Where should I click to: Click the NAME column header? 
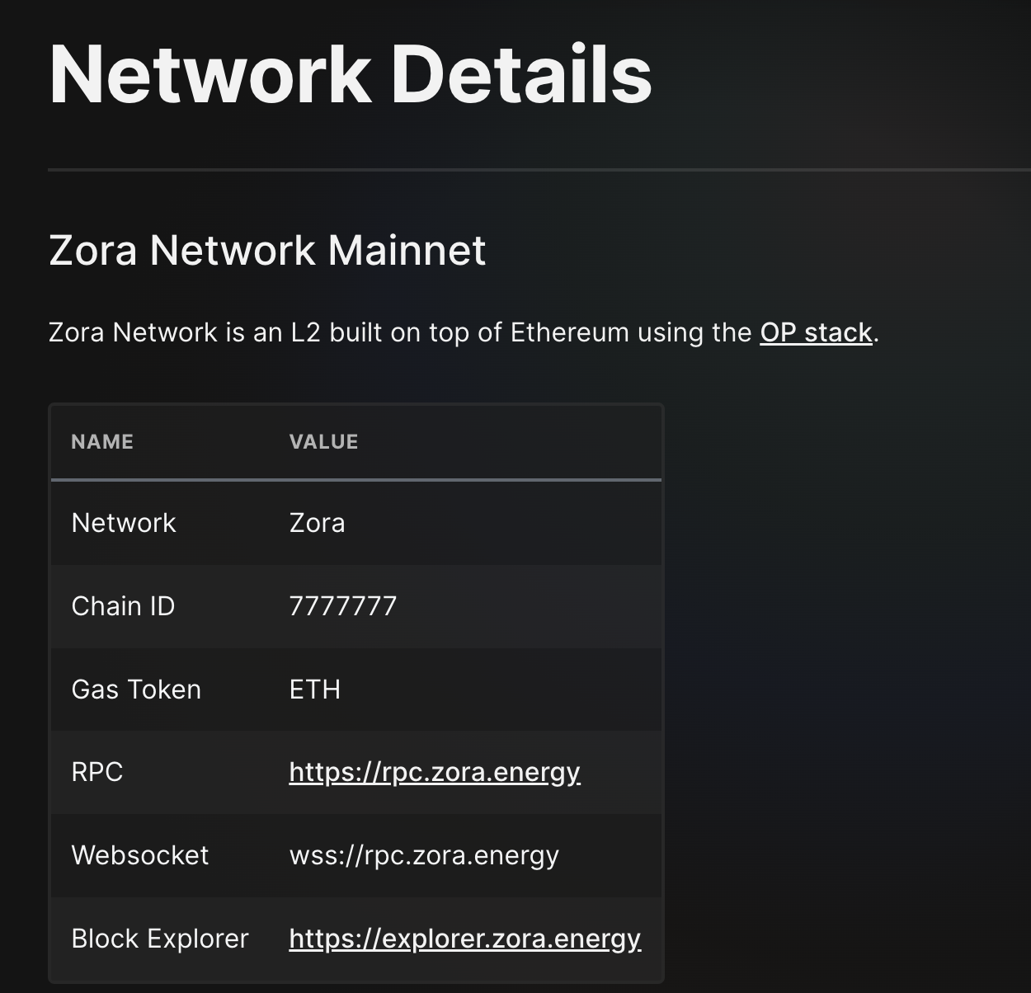coord(101,442)
